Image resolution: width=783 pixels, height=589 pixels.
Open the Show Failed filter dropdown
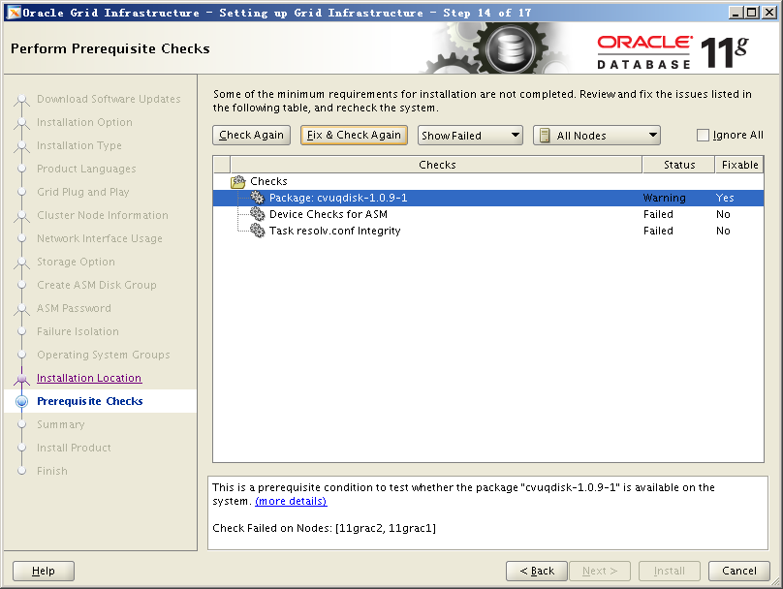pos(470,136)
